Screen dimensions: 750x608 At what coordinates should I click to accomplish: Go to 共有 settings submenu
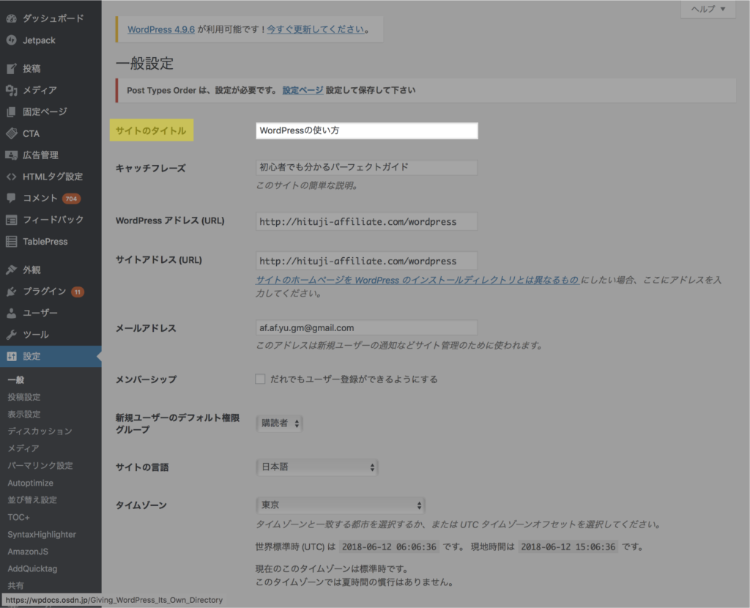[15, 585]
